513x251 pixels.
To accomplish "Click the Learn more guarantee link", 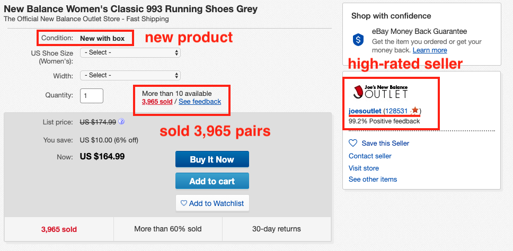I will click(x=430, y=50).
